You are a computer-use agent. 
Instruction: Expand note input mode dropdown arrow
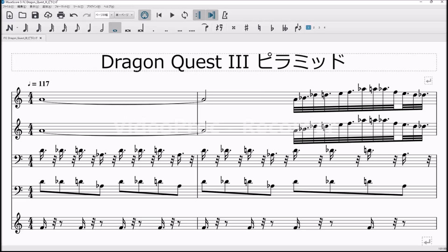pos(17,28)
